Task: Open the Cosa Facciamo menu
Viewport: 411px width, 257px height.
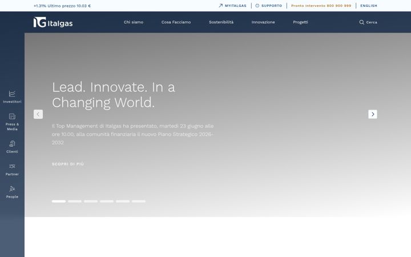Action: coord(176,22)
